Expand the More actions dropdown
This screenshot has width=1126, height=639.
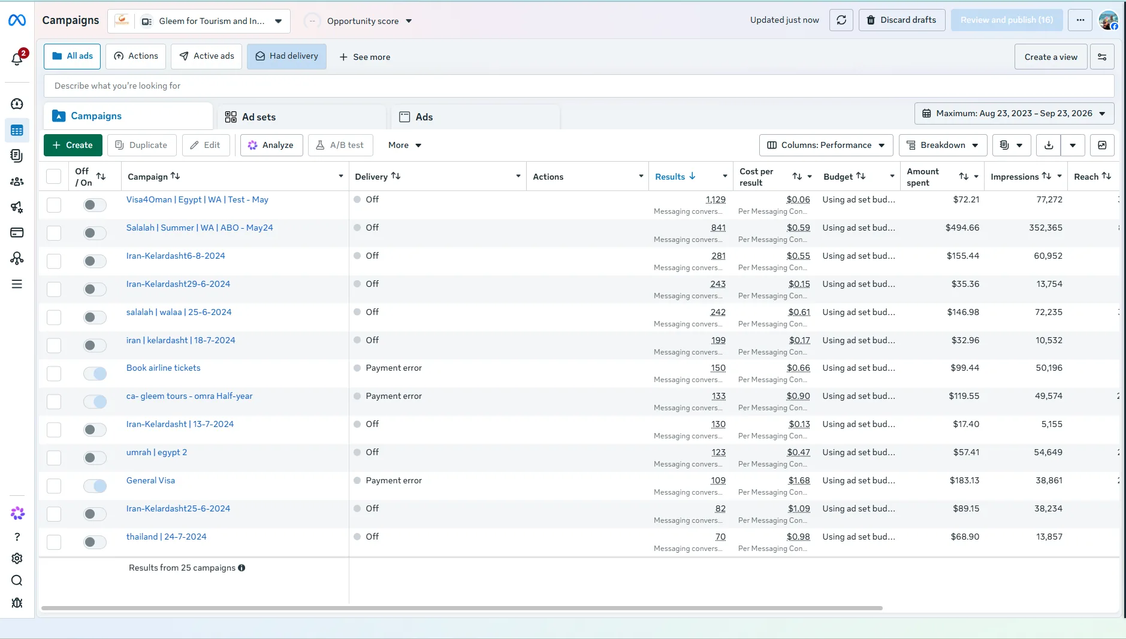click(x=404, y=145)
